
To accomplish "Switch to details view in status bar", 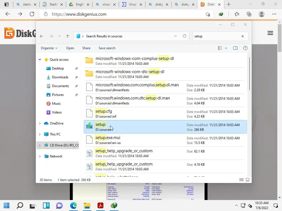I will point(242,180).
